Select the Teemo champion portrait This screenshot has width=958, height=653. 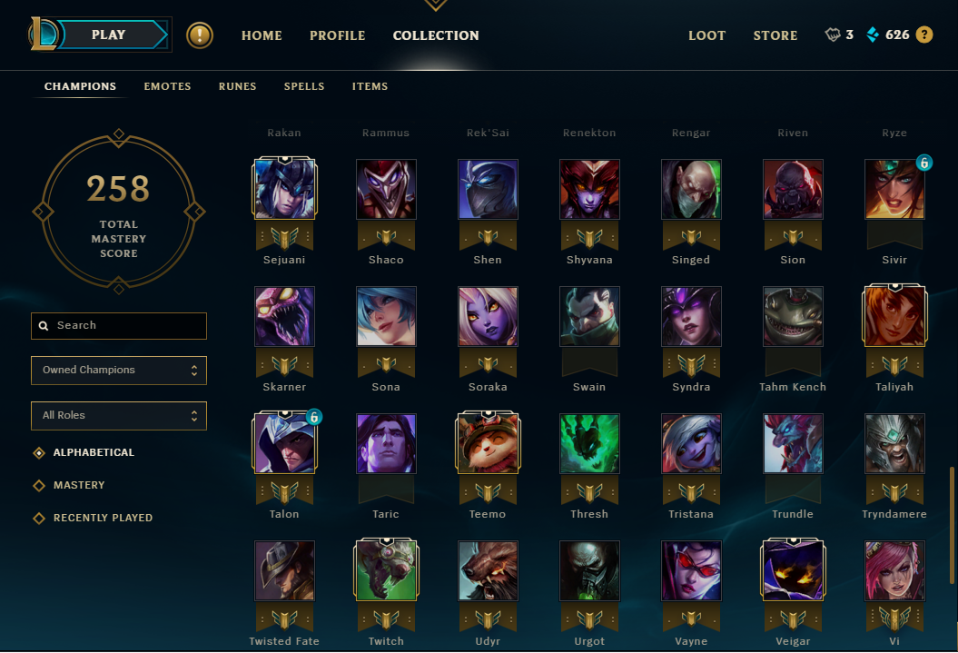point(488,443)
